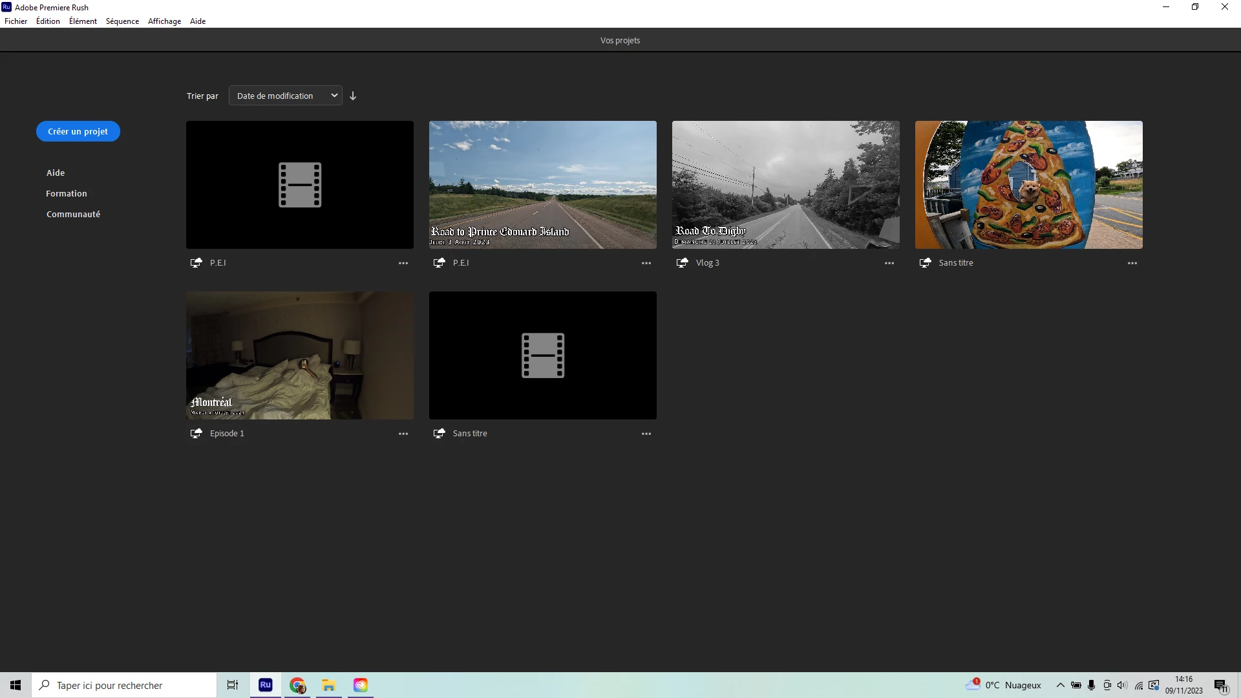The image size is (1241, 698).
Task: Click cloud sync icon beside Vlog 3
Action: pos(682,262)
